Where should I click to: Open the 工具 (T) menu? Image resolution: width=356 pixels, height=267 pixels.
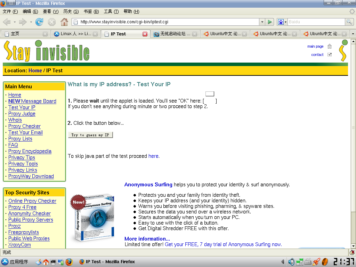tap(111, 11)
